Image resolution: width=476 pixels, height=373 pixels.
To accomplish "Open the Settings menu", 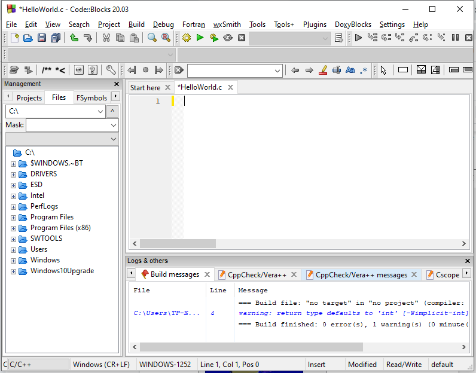I will point(392,25).
